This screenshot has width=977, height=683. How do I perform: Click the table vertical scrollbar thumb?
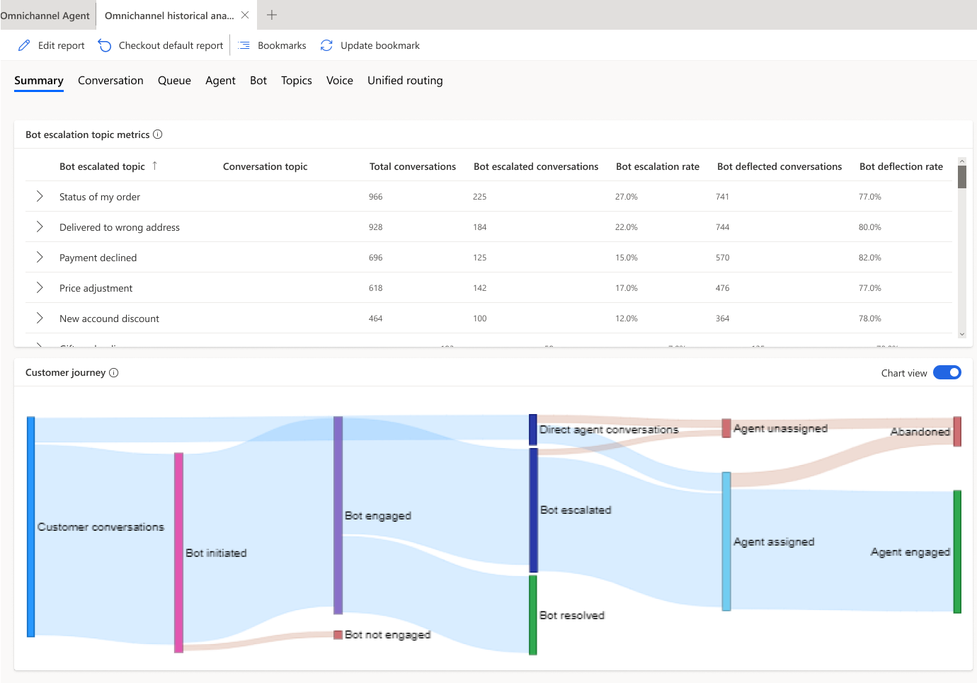coord(962,177)
